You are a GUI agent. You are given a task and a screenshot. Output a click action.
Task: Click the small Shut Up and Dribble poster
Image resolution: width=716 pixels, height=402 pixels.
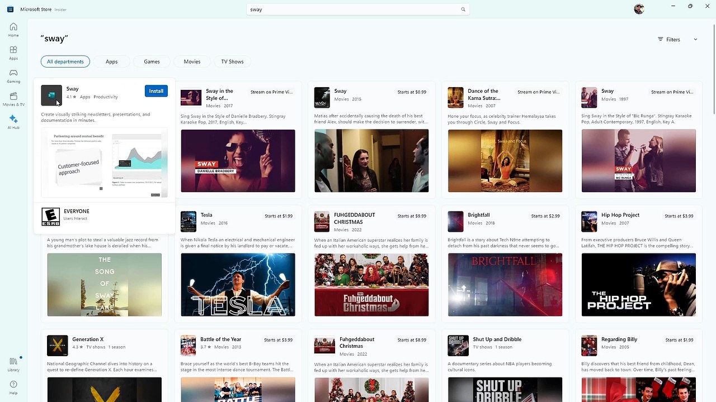tap(458, 346)
